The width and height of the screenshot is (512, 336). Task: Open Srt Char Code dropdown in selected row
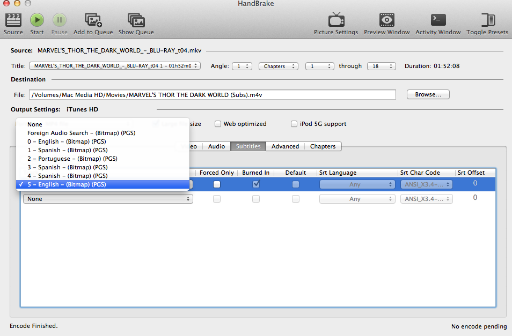tap(427, 184)
